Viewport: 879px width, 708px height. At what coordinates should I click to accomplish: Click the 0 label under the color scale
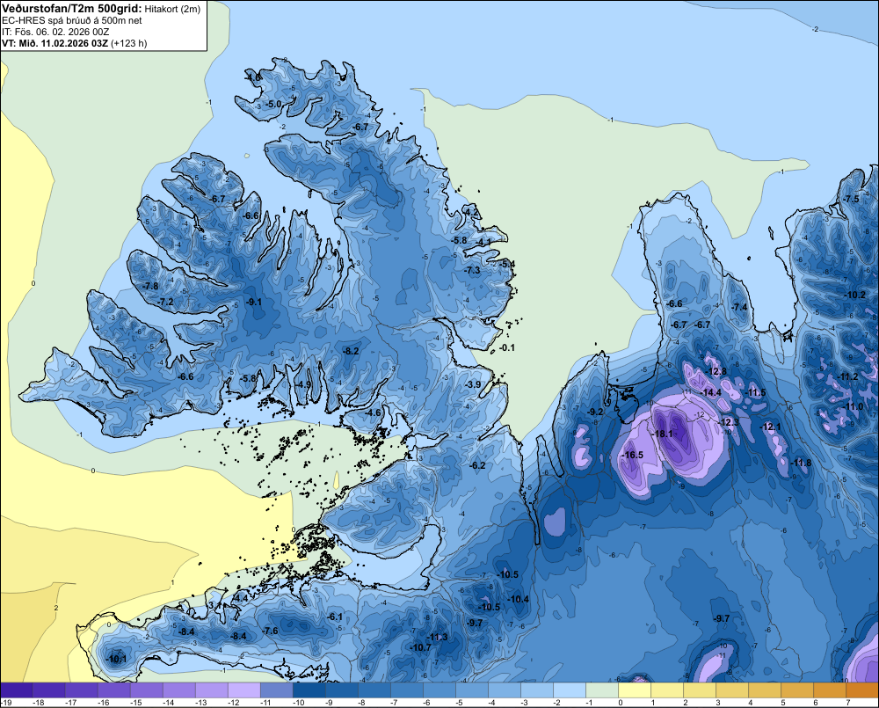click(621, 703)
